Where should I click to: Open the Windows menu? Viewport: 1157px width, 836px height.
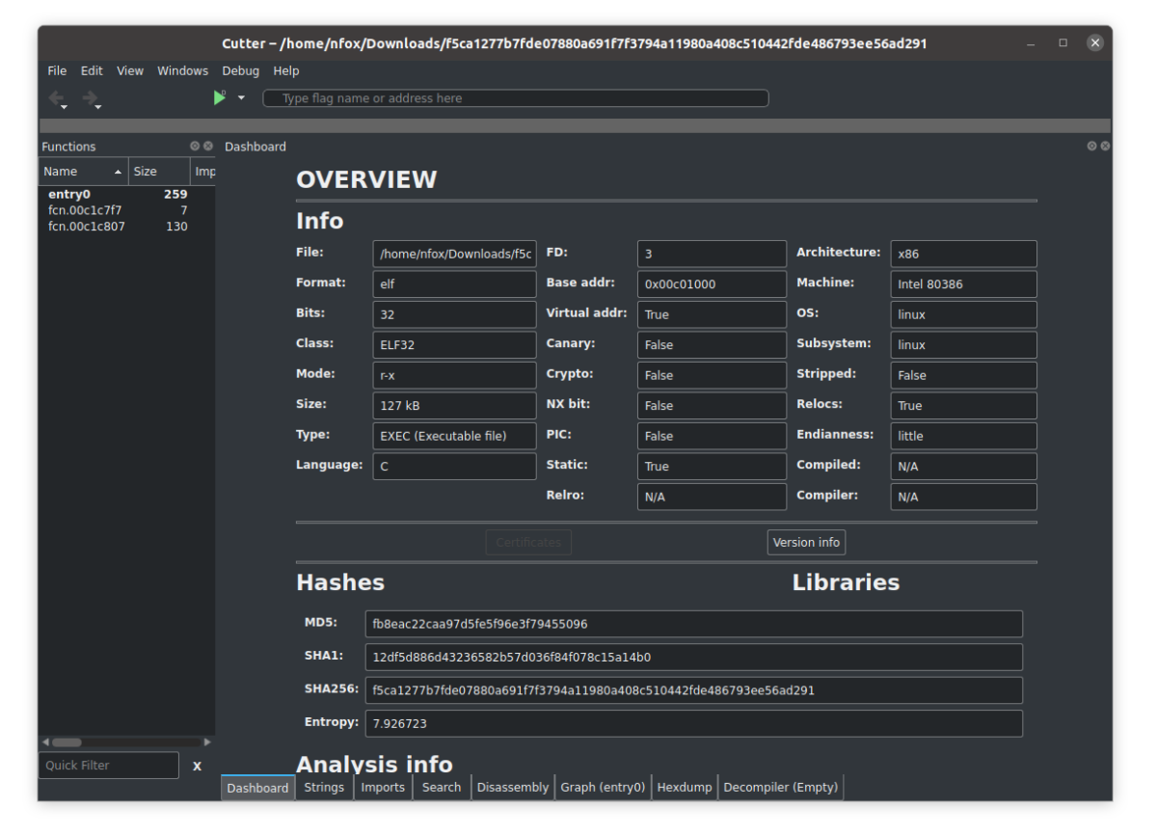pos(182,70)
